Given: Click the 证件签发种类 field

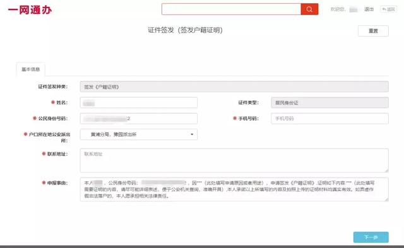Looking at the screenshot, I should coord(234,87).
